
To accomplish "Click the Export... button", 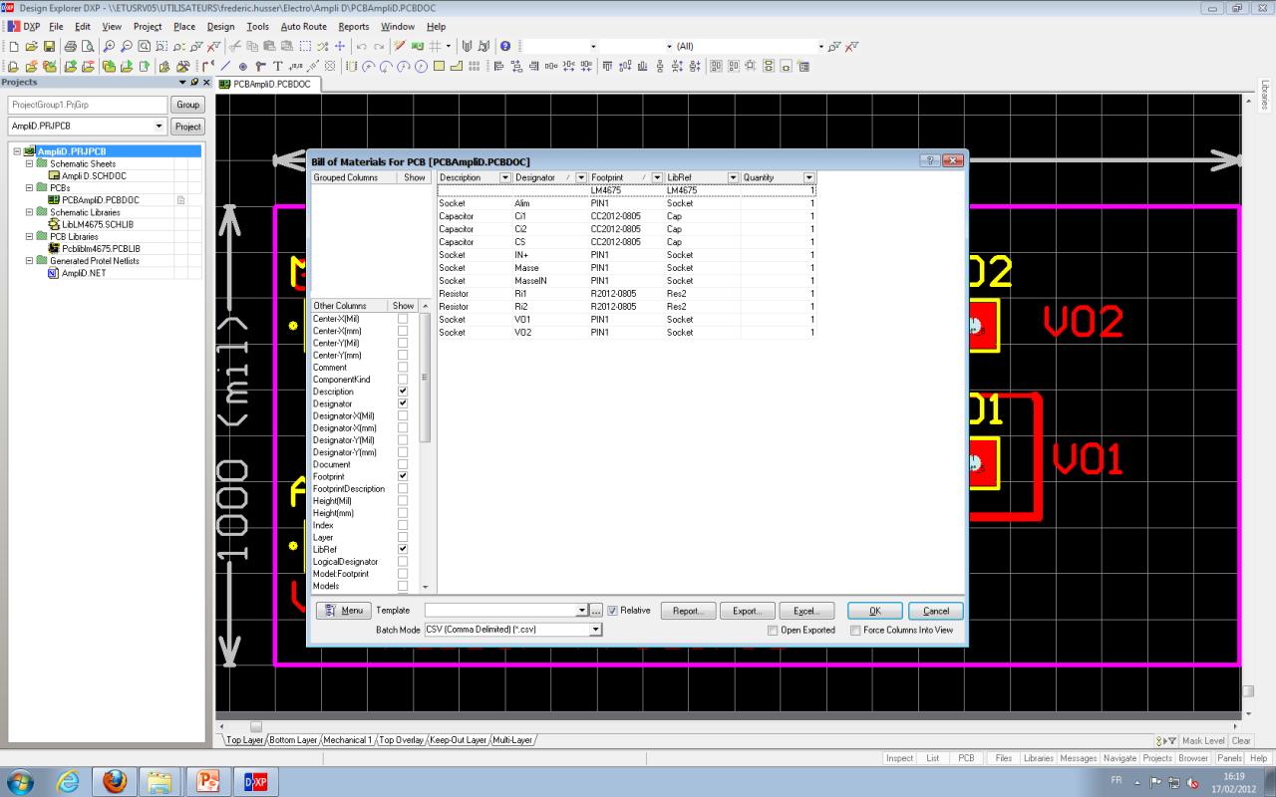I will tap(747, 611).
